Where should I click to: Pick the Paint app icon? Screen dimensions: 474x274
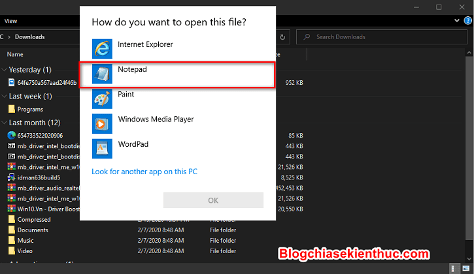click(x=102, y=99)
